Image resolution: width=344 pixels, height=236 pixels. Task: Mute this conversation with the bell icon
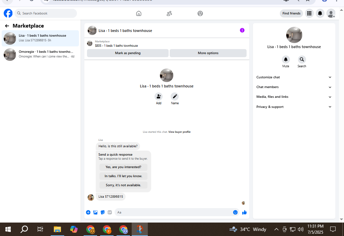[x=286, y=59]
